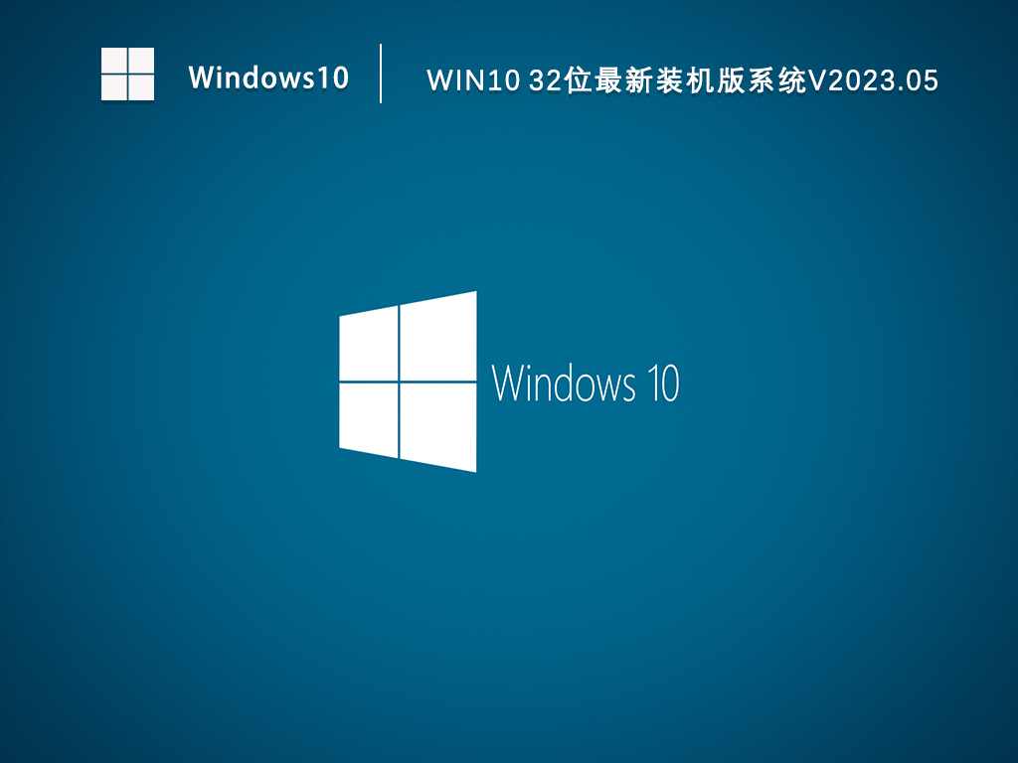1018x763 pixels.
Task: Click the "32位" text in the title
Action: click(555, 81)
